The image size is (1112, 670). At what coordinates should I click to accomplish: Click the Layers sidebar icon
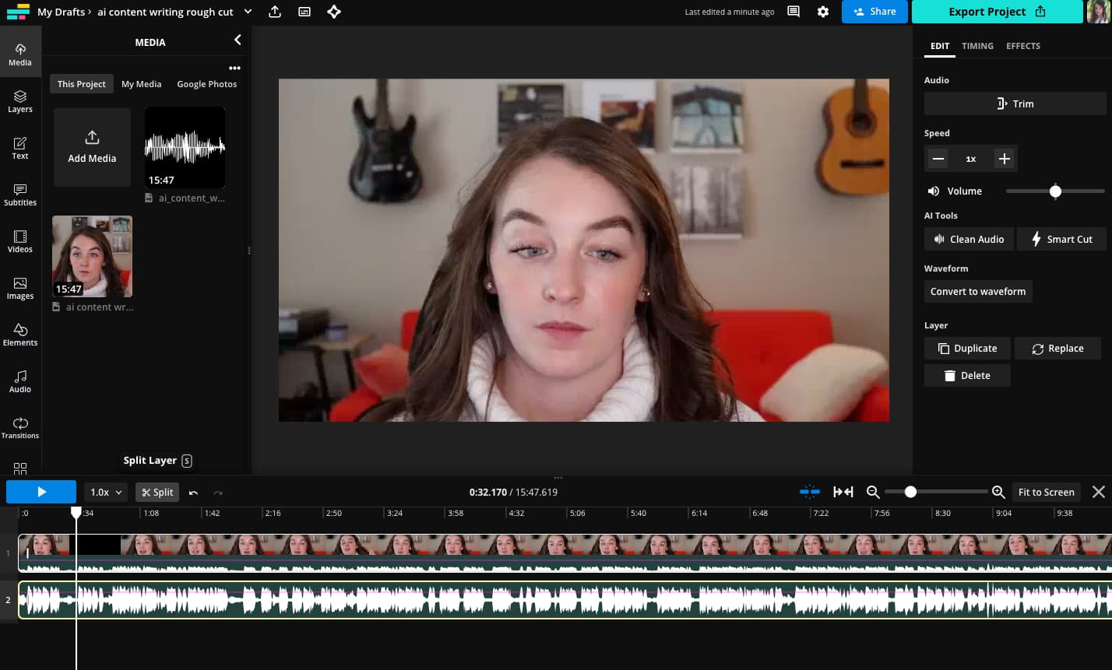20,101
